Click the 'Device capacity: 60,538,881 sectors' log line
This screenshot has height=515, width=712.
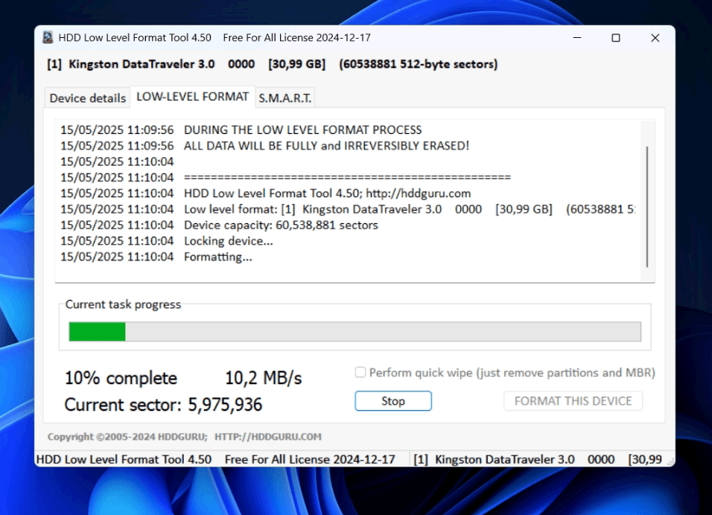point(281,225)
